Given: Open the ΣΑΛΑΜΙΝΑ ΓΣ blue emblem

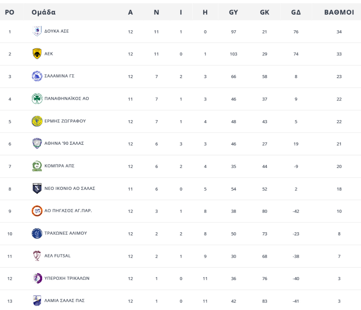Looking at the screenshot, I should 37,76.
